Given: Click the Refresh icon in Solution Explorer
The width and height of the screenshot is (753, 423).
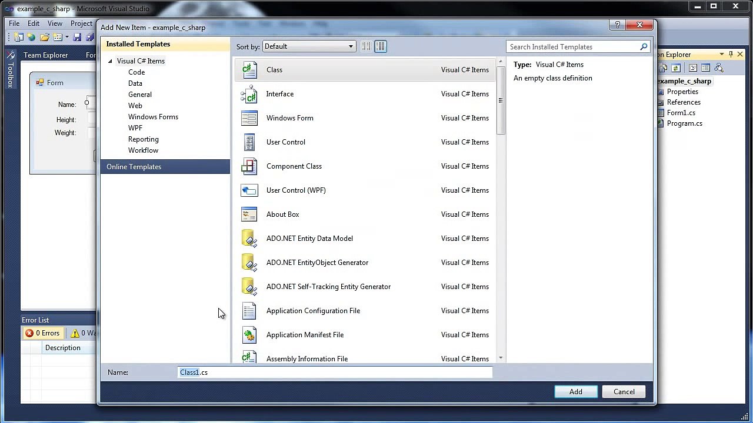Looking at the screenshot, I should 676,68.
